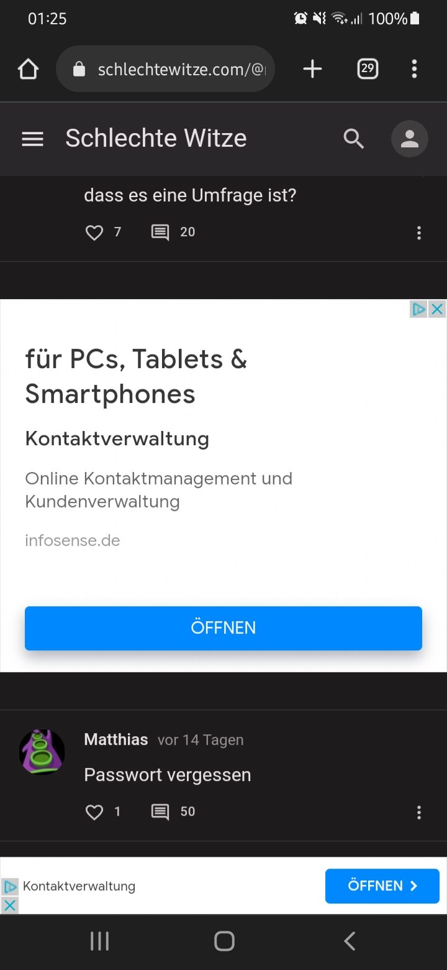Expand options for Matthias's post
This screenshot has width=447, height=970.
[x=419, y=812]
